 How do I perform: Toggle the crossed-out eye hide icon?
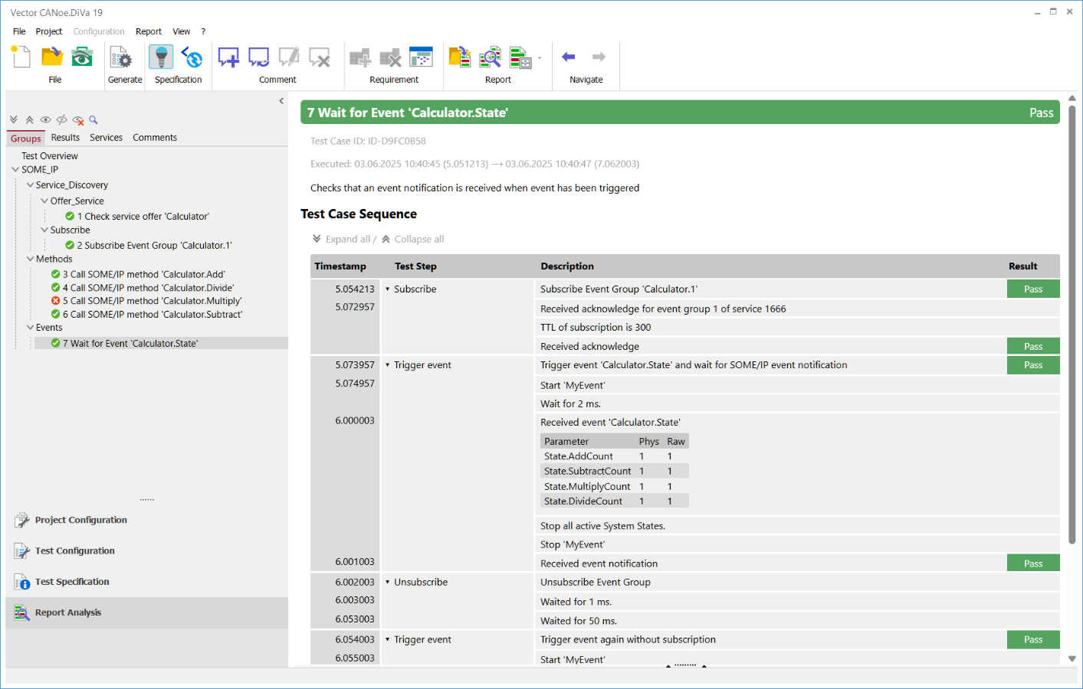point(62,120)
